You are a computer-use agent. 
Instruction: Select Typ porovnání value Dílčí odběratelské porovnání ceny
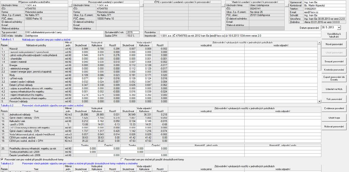[64, 32]
